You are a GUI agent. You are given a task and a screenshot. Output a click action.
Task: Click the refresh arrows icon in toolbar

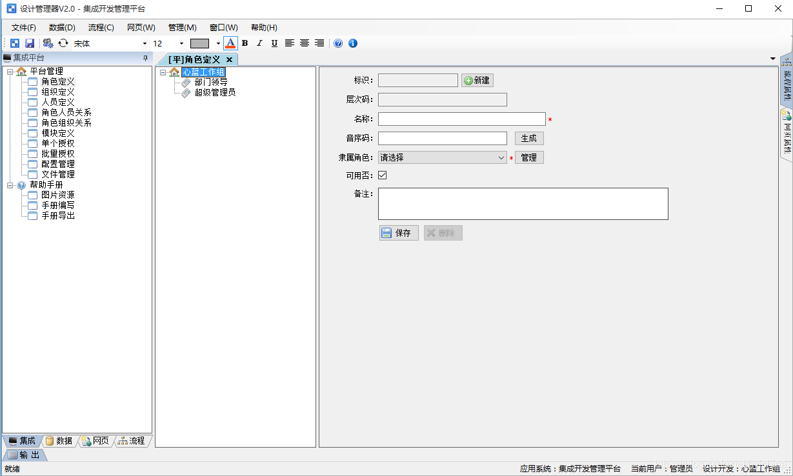pos(63,43)
